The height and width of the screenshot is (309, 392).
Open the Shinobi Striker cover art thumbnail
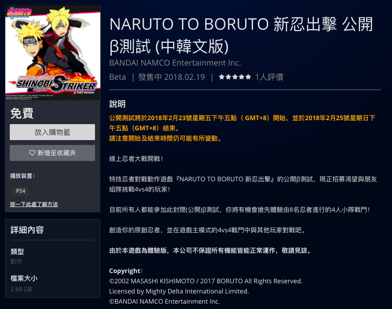pos(53,53)
